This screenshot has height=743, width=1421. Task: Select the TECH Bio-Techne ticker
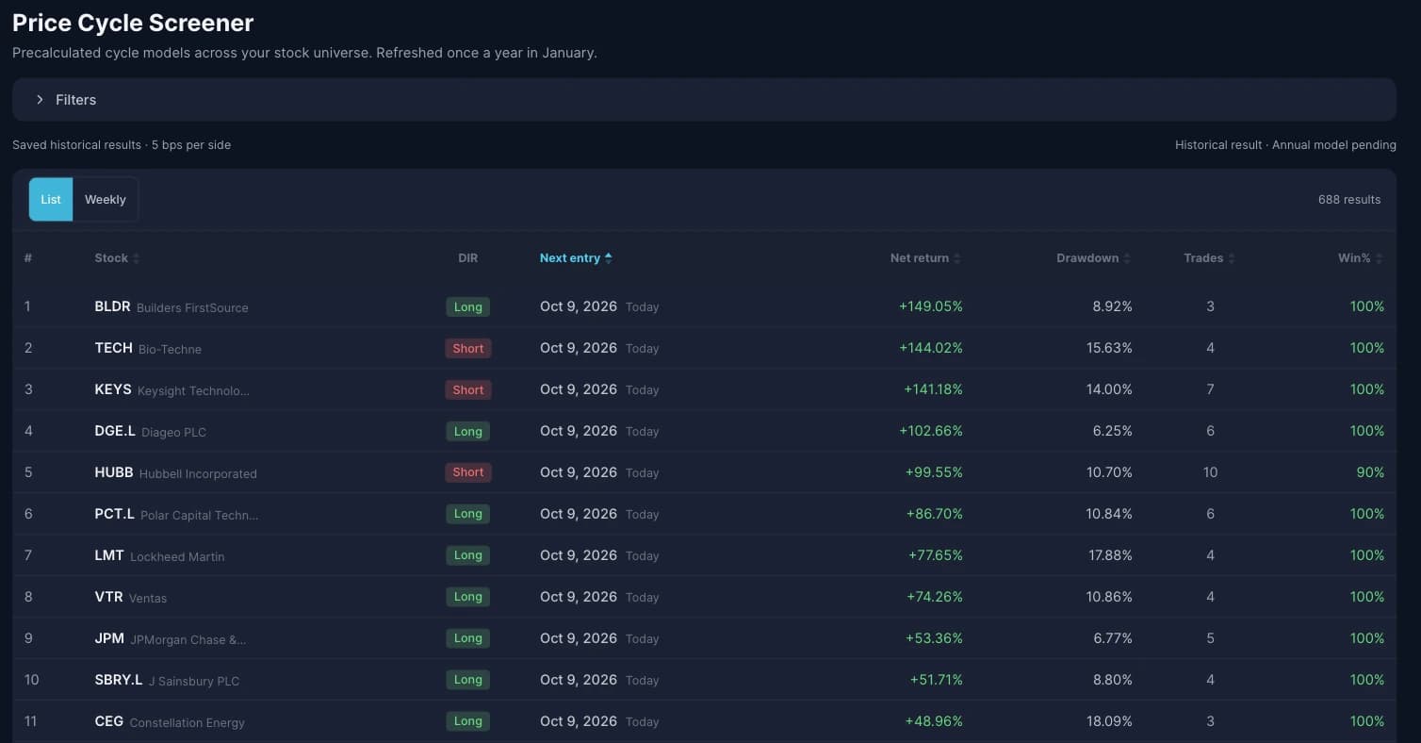pos(113,348)
